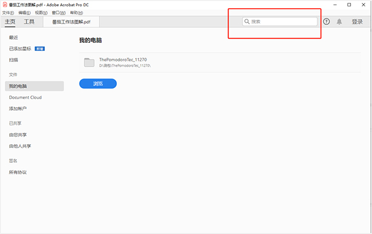Select 由他人共享 in the sidebar
This screenshot has width=372, height=234.
coord(20,146)
